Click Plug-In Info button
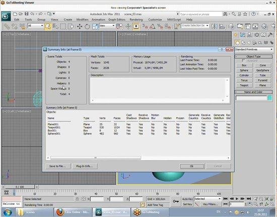The image size is (277, 217). 85,166
